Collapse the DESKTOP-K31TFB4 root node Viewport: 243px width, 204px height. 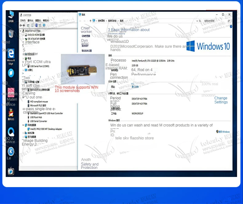pyautogui.click(x=21, y=31)
